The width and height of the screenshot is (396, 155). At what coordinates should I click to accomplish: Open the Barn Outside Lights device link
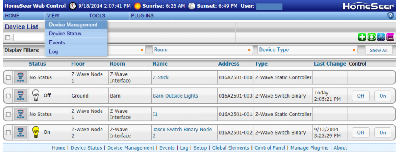[x=175, y=96]
